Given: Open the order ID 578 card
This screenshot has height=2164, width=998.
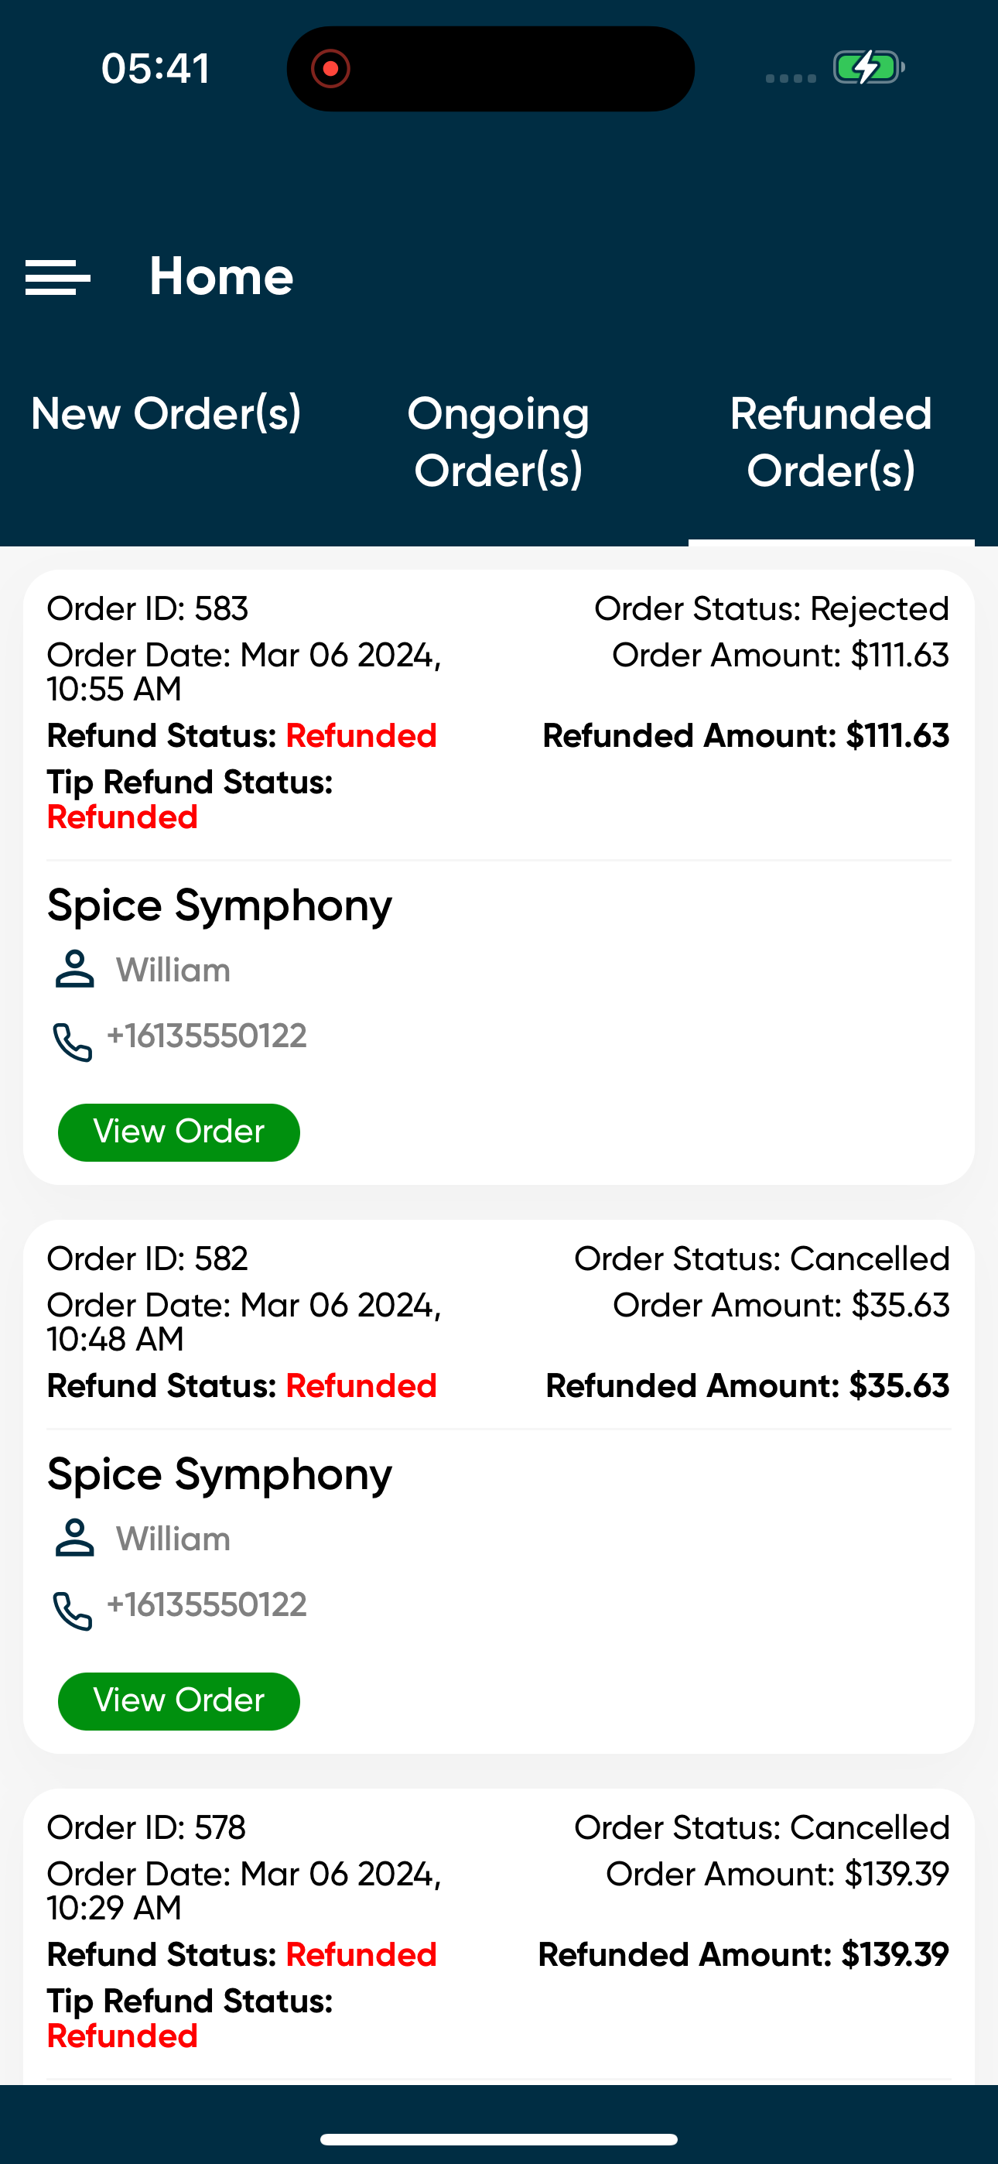Looking at the screenshot, I should coord(498,1932).
